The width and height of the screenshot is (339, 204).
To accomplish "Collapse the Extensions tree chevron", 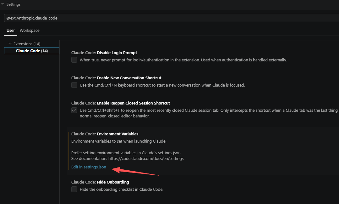I will pos(10,44).
